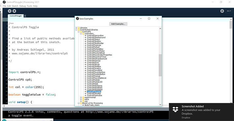Open the Tools menu
Image resolution: width=234 pixels, height=121 pixels.
coord(29,6)
